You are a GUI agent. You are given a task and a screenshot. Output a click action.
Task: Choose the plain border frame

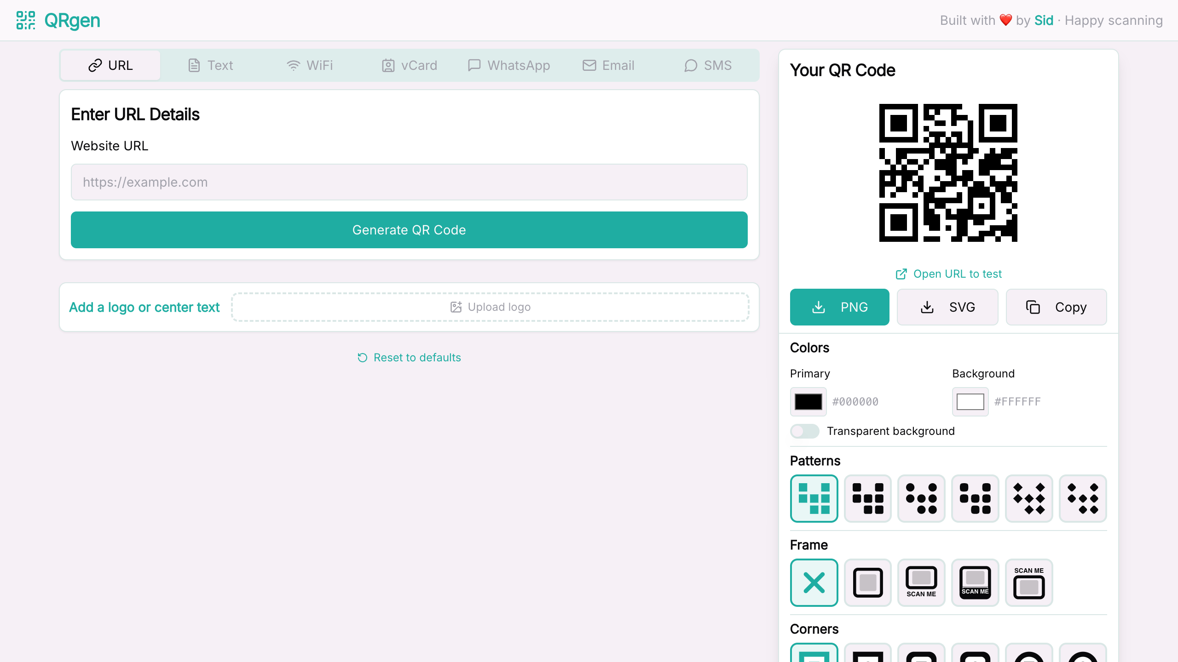[x=868, y=582]
